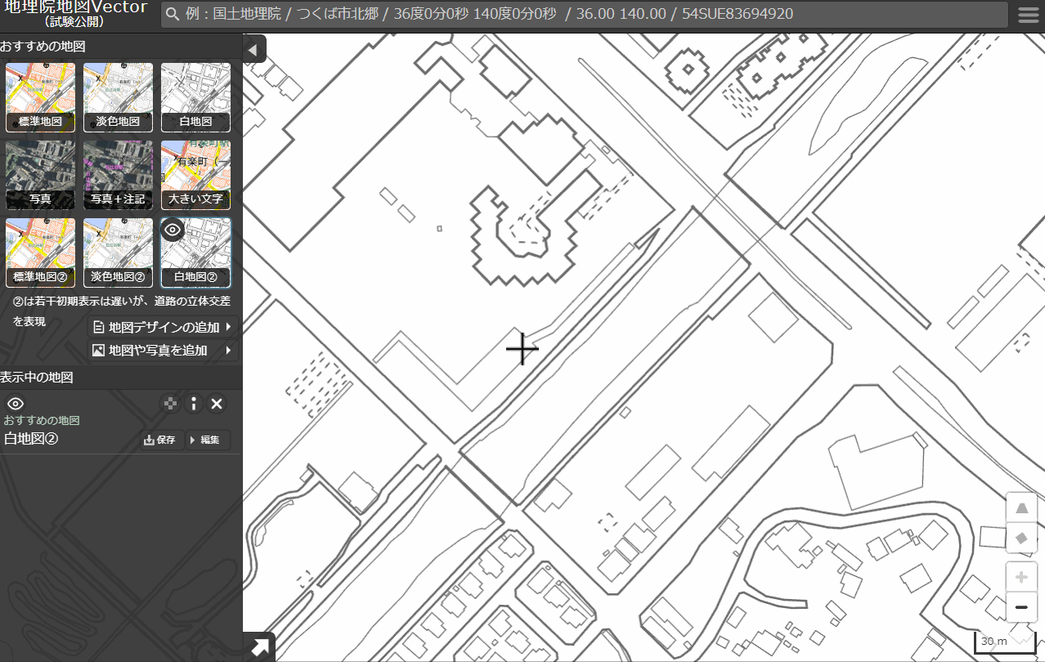Screen dimensions: 1045x662
Task: Open the checkerboard opacity control for 白地図②
Action: (169, 404)
